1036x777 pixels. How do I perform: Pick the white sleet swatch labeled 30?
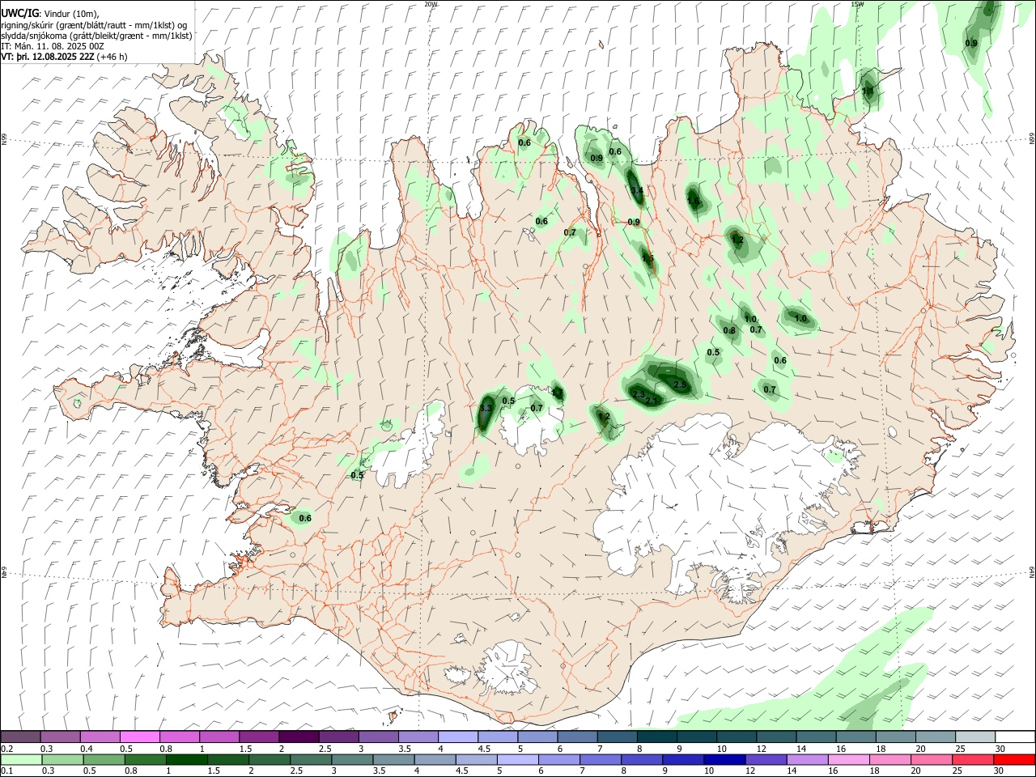(1014, 737)
